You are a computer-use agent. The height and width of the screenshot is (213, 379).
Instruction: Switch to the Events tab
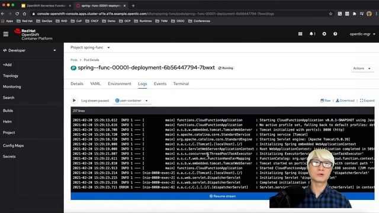coord(160,84)
